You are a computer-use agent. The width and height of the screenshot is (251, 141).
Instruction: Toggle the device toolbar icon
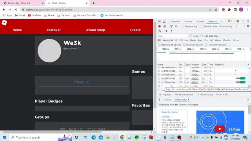(165, 22)
